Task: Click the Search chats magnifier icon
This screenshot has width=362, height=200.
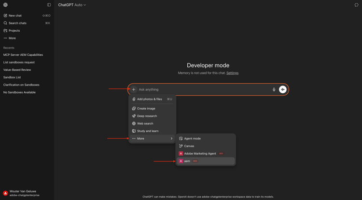Action: (x=5, y=23)
